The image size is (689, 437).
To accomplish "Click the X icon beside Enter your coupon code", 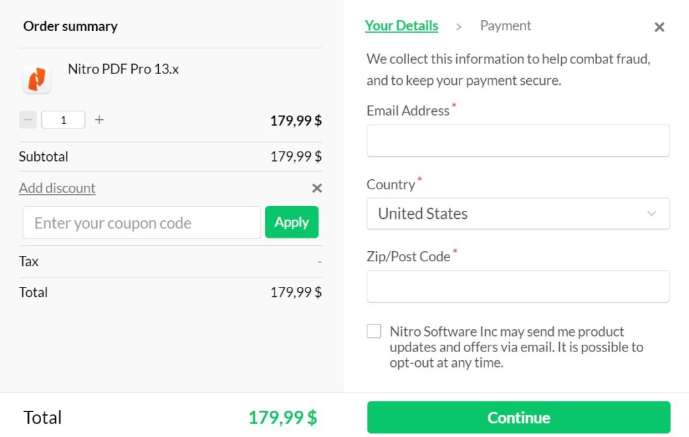I will pyautogui.click(x=316, y=188).
